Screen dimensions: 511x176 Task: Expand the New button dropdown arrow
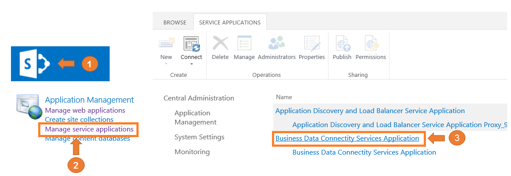click(x=166, y=64)
